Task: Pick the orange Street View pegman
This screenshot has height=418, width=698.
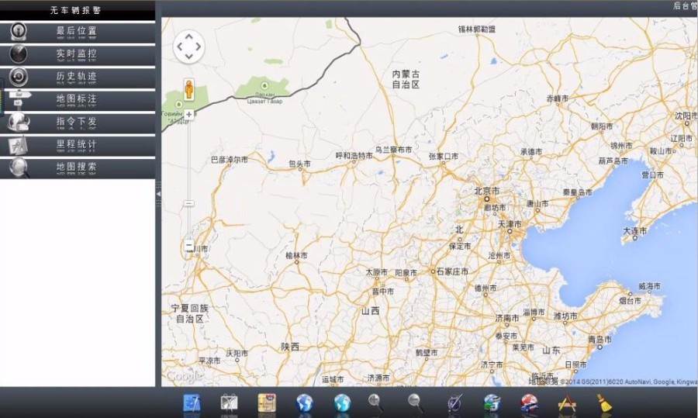Action: pyautogui.click(x=188, y=90)
